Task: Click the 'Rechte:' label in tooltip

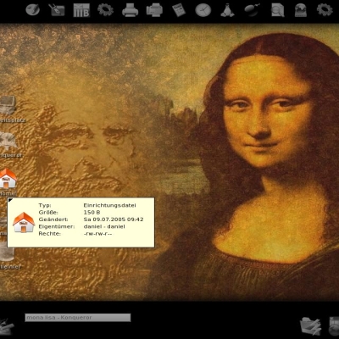Action: coord(50,233)
